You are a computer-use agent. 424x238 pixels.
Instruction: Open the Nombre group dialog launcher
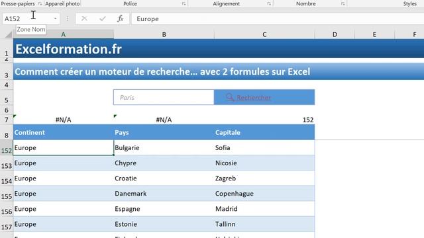[343, 4]
